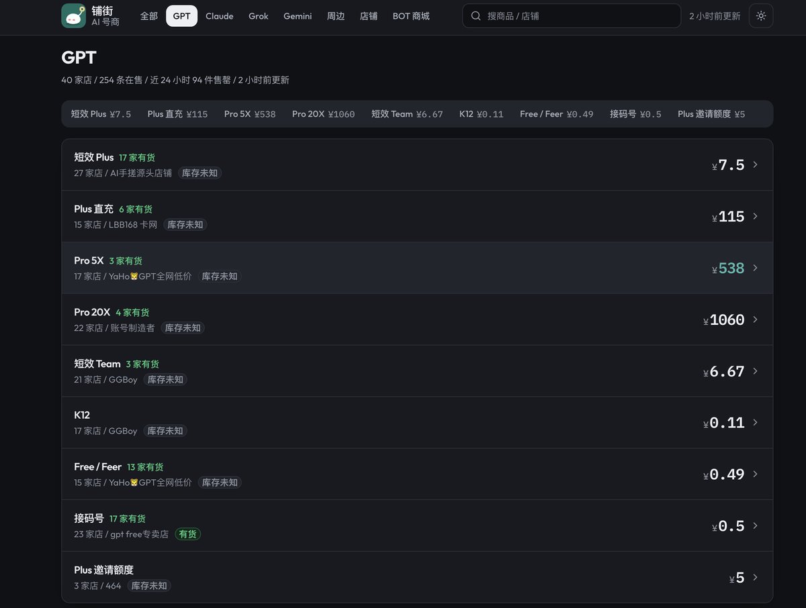Toggle the light/dark theme sun icon
Image resolution: width=806 pixels, height=608 pixels.
point(761,15)
